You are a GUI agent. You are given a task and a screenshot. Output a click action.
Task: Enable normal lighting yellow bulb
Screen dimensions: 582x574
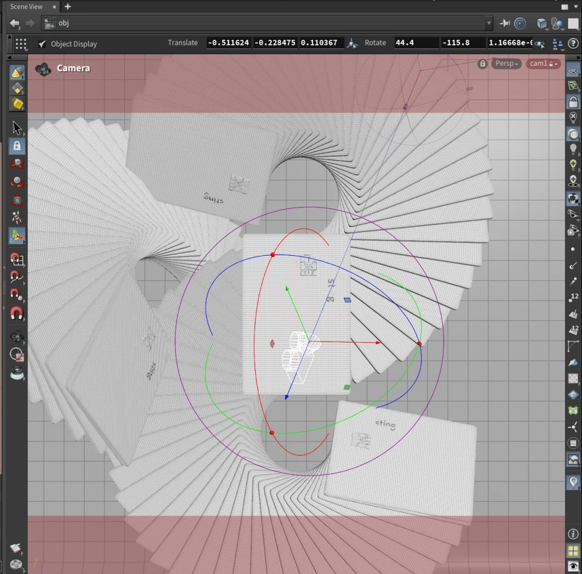coord(573,165)
